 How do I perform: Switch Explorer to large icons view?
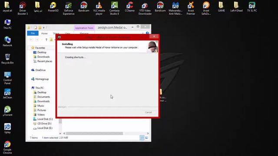(147, 138)
